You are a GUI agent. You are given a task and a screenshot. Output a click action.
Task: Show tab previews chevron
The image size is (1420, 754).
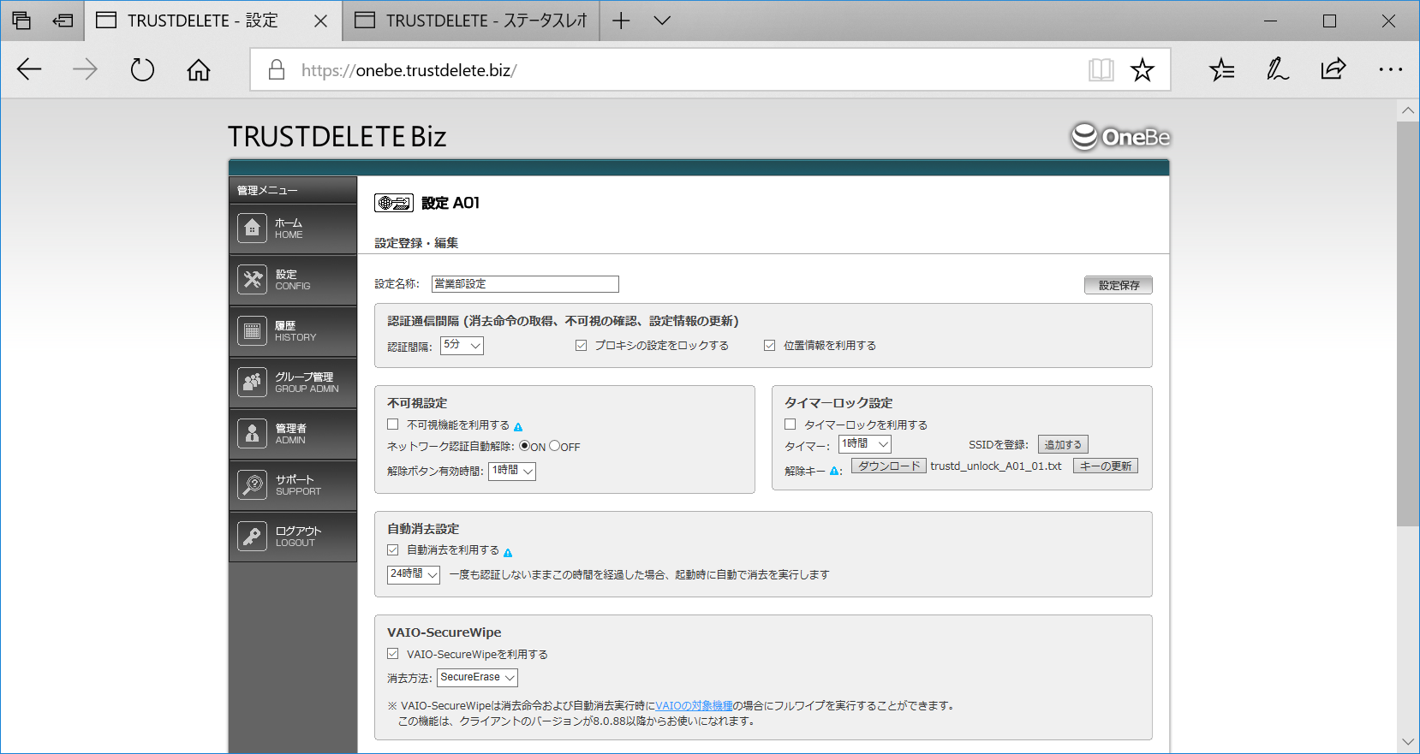(x=662, y=21)
